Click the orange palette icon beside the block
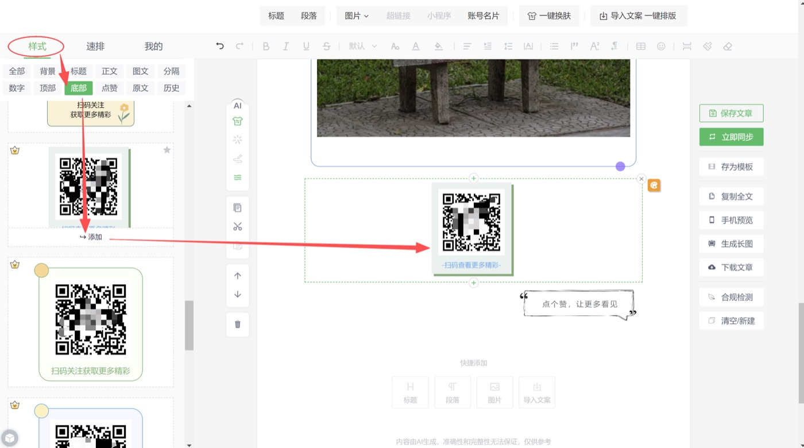Viewport: 804px width, 448px height. click(654, 185)
